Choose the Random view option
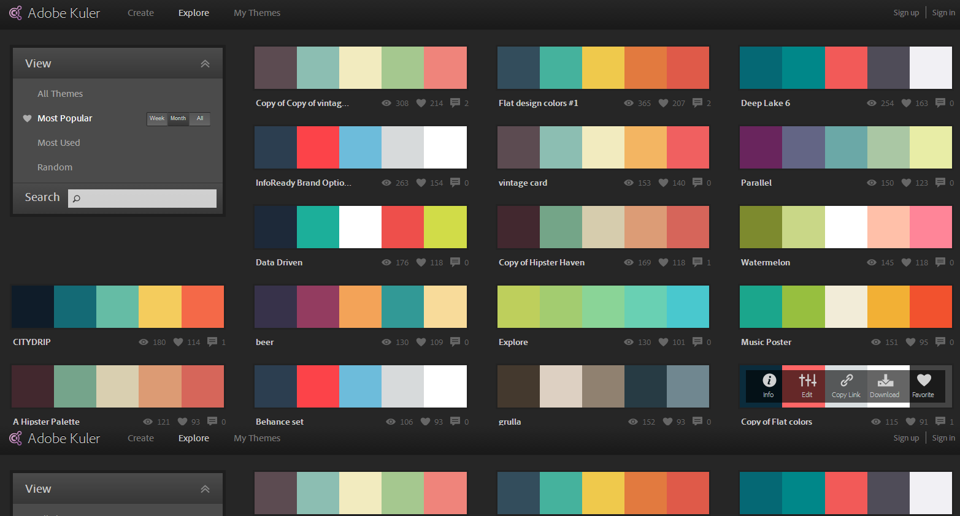960x516 pixels. coord(55,167)
